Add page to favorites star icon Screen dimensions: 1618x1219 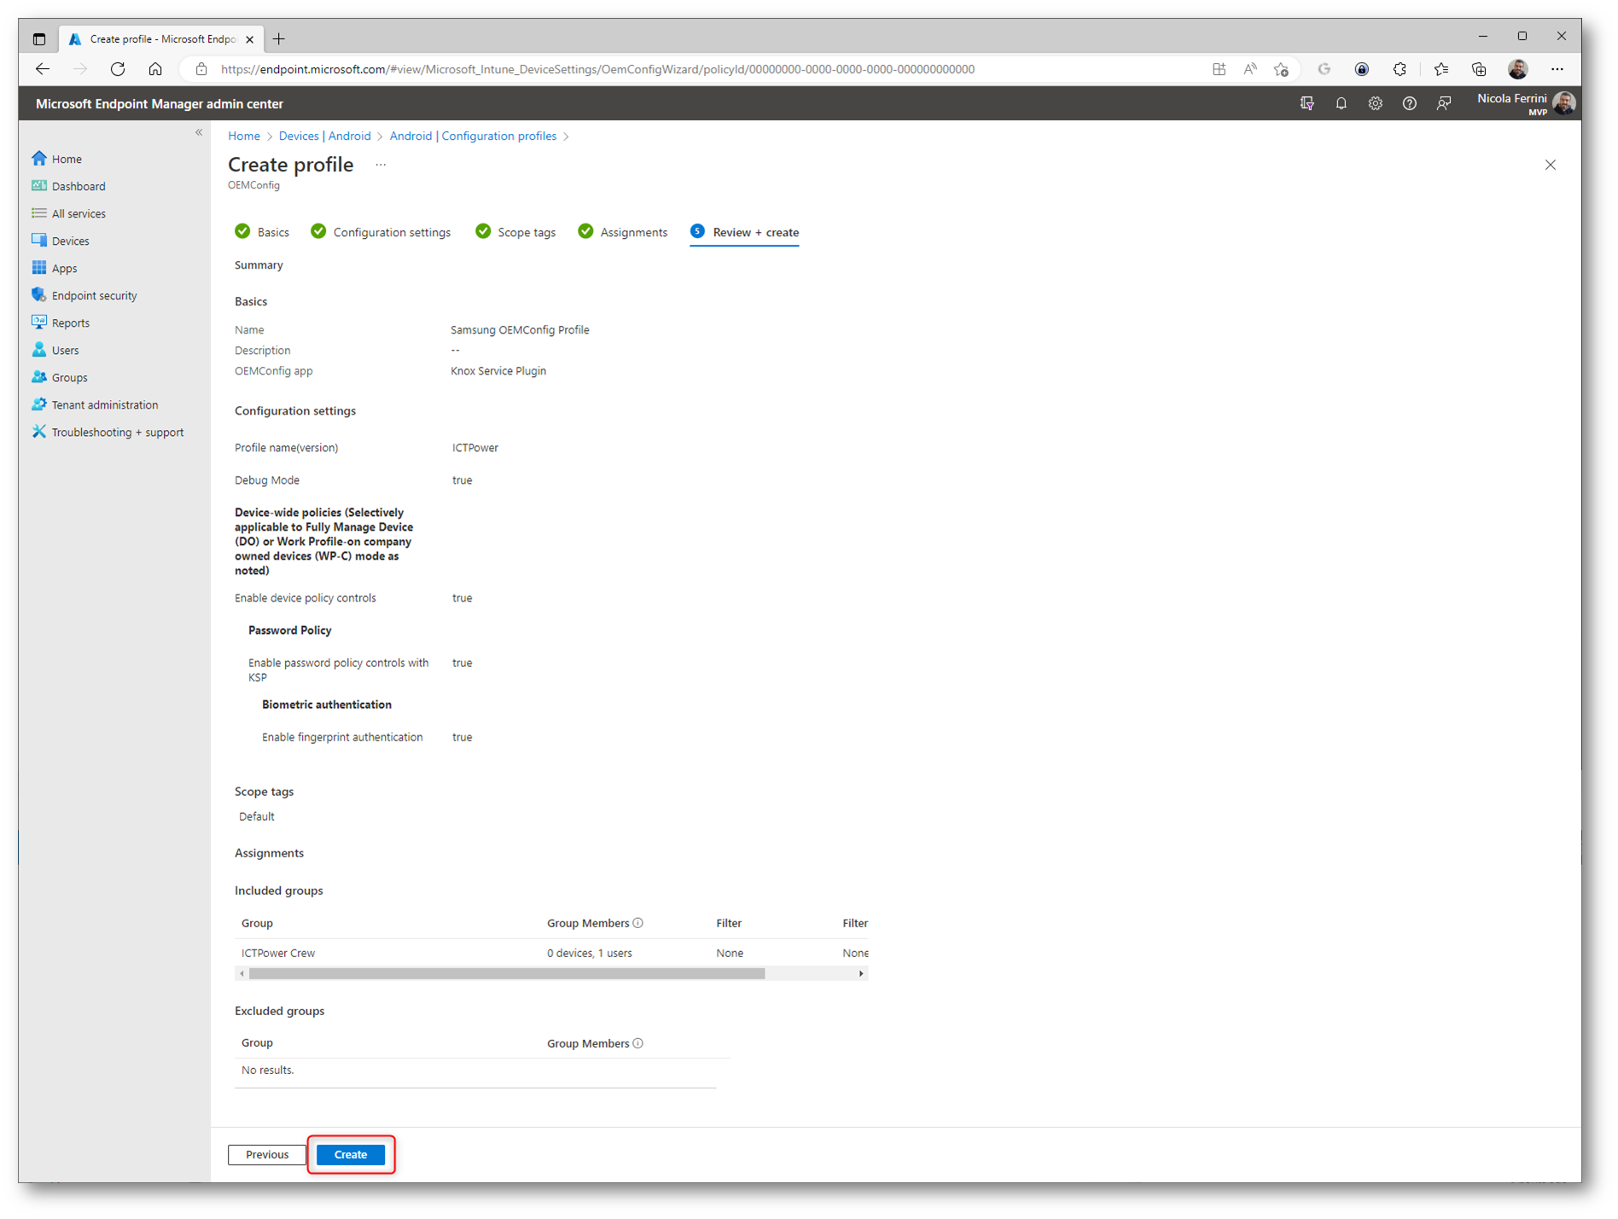point(1281,69)
